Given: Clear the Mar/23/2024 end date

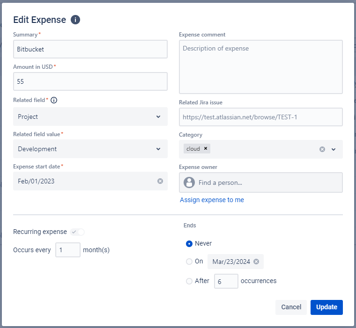Looking at the screenshot, I should pos(256,262).
